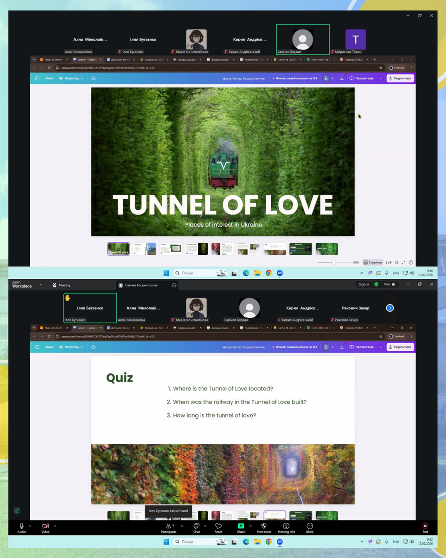Click the green Share screen icon

tap(241, 526)
